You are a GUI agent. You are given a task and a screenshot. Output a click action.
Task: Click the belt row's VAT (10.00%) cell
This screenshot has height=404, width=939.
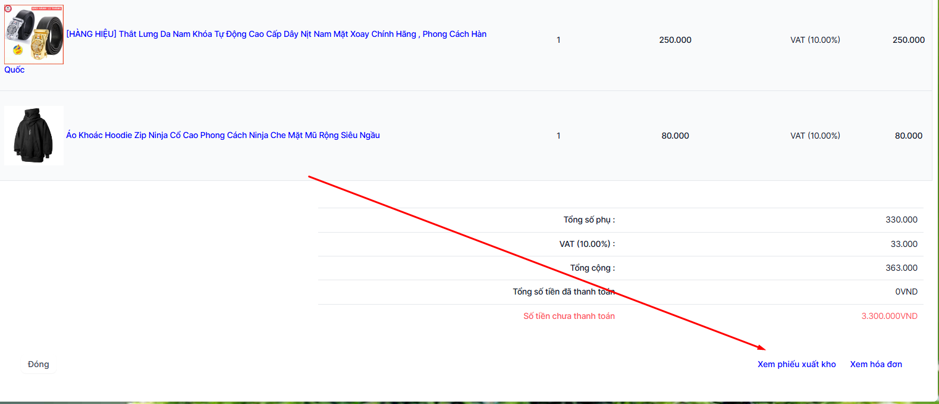[x=815, y=40]
